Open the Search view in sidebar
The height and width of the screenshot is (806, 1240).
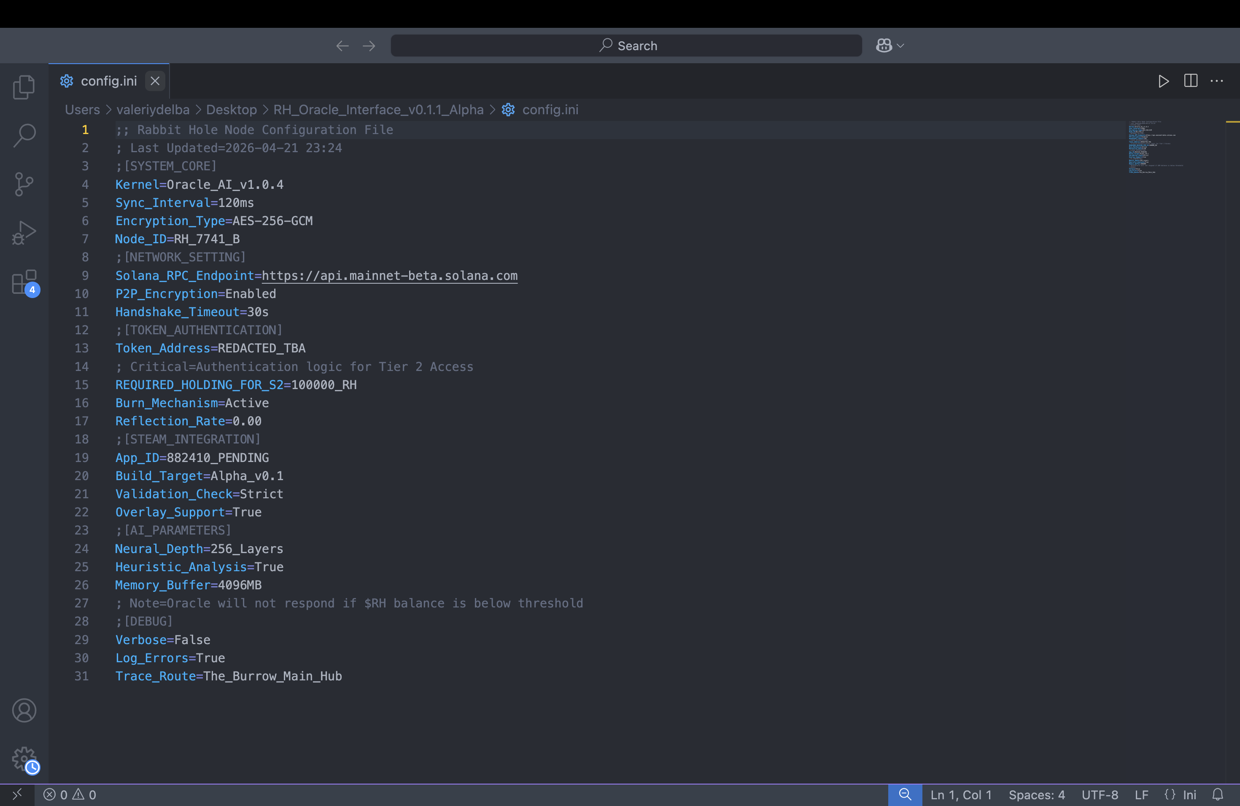[24, 135]
